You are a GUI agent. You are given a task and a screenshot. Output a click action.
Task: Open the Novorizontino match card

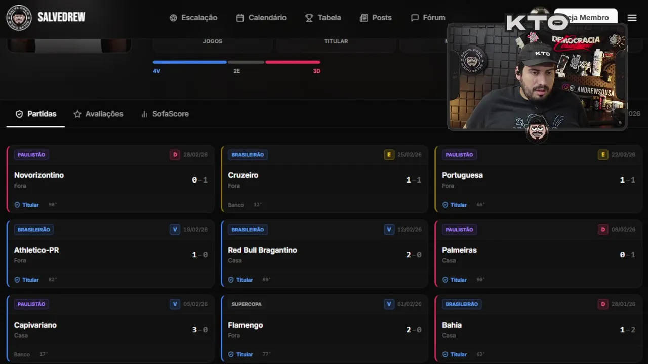pos(110,179)
